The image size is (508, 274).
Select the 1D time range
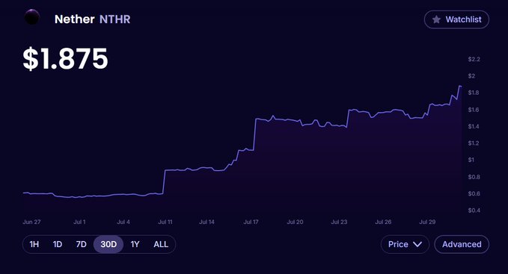[58, 244]
